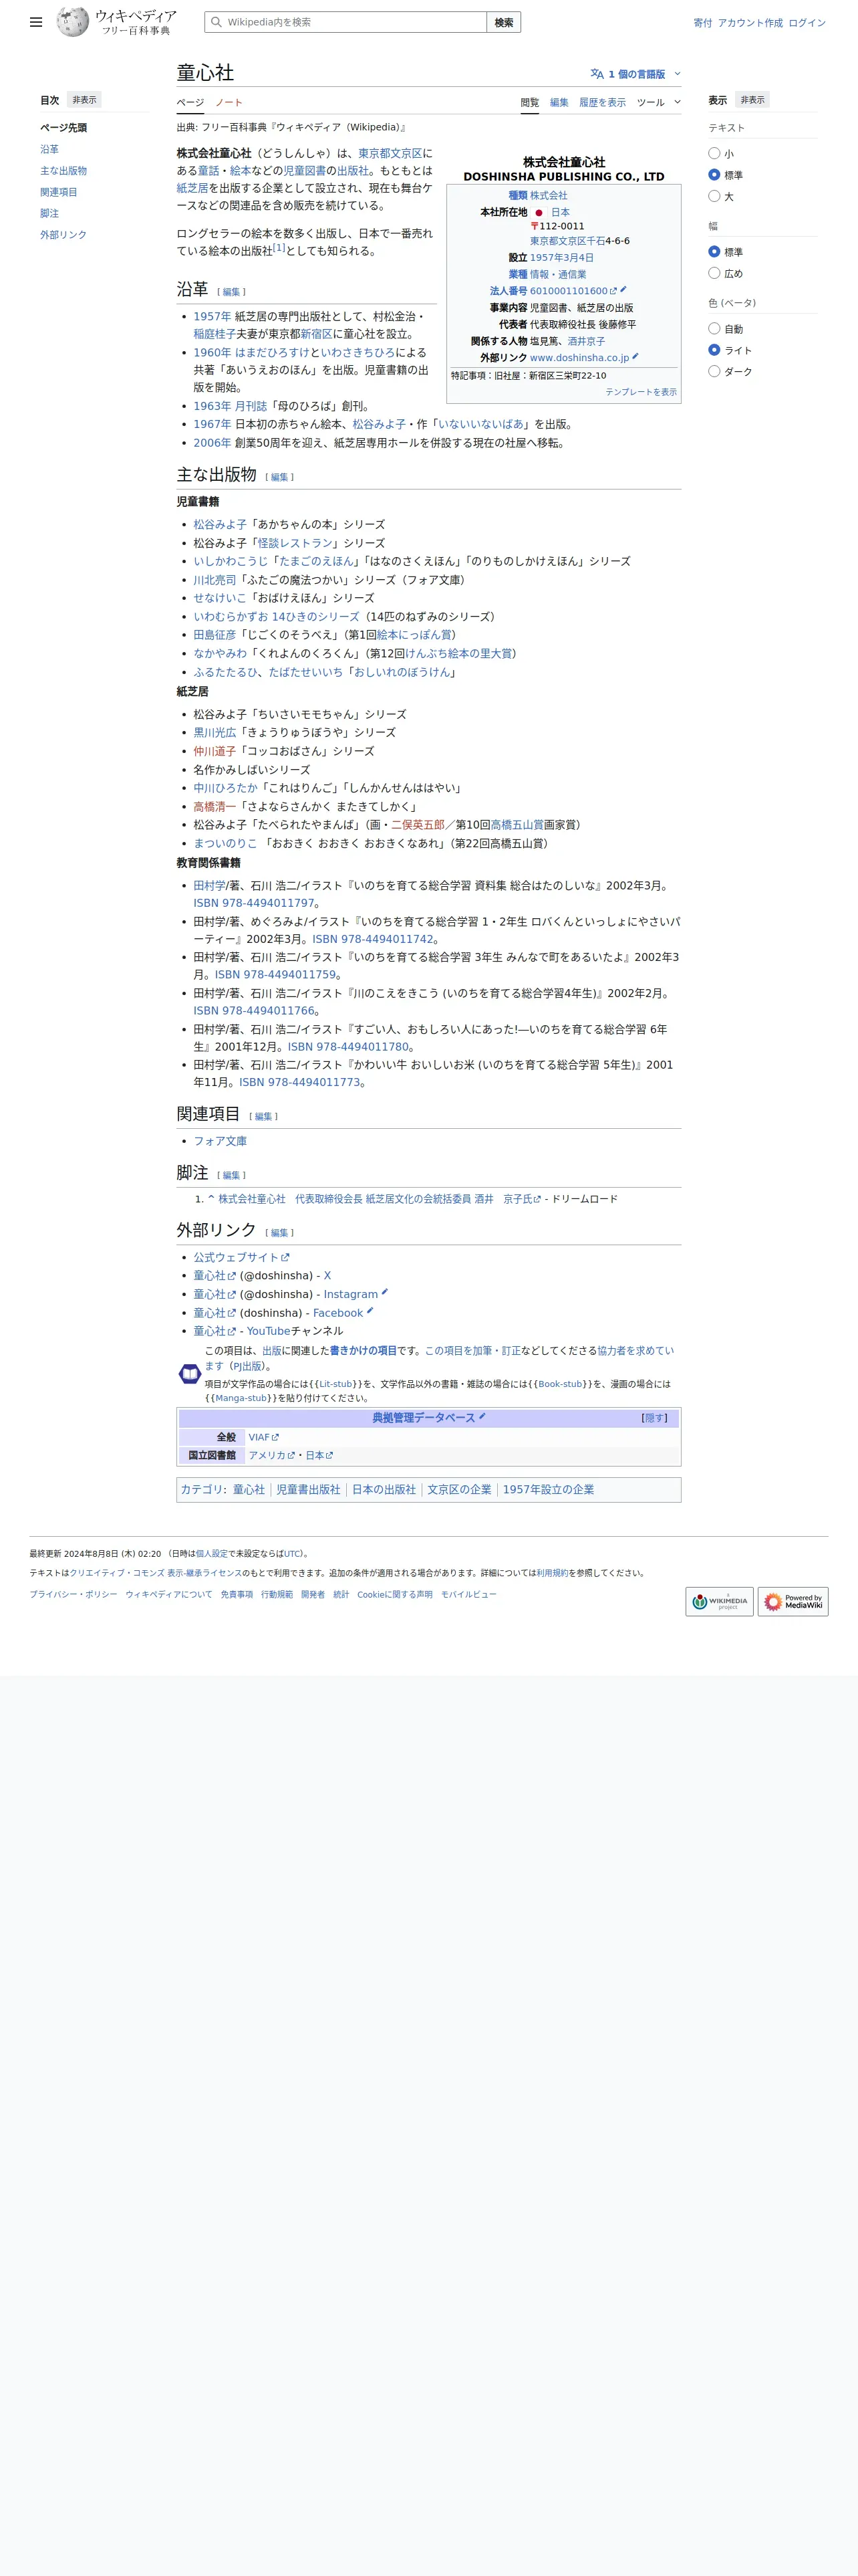This screenshot has width=858, height=2576.
Task: Select light color mode
Action: [714, 350]
